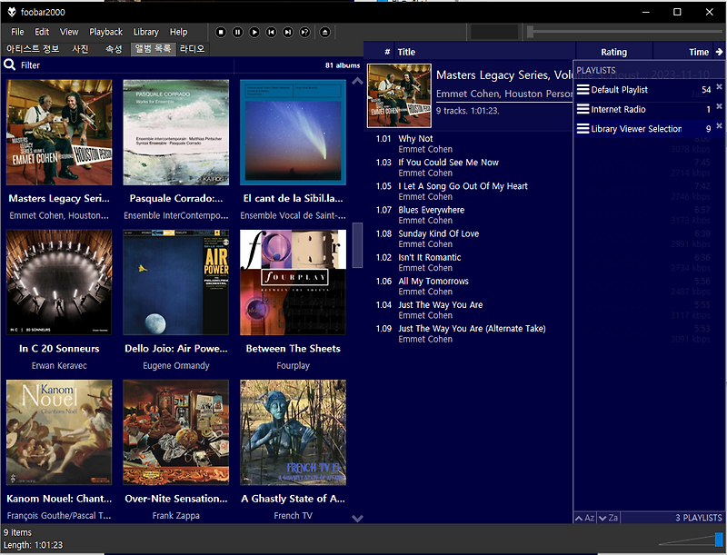Screen dimensions: 727x555
Task: Open the File menu
Action: pyautogui.click(x=17, y=32)
